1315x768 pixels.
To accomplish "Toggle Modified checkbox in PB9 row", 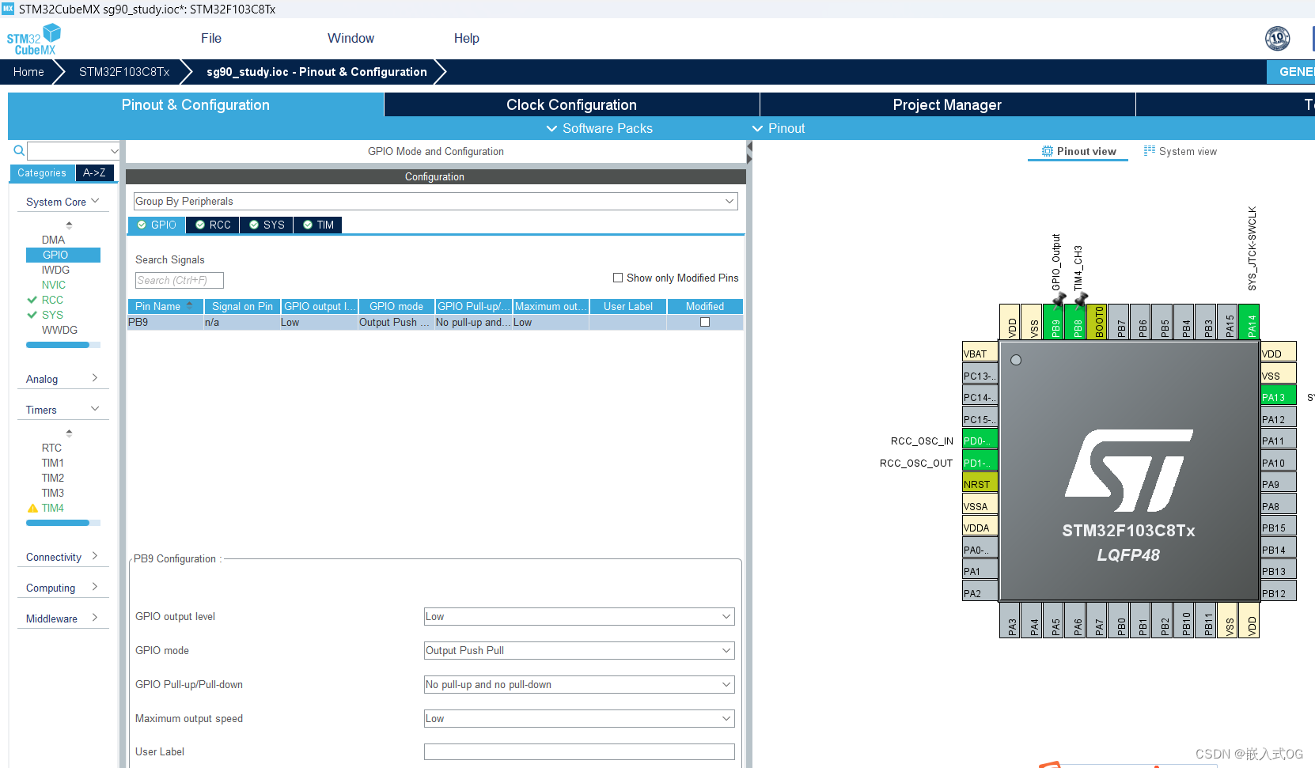I will coord(705,322).
